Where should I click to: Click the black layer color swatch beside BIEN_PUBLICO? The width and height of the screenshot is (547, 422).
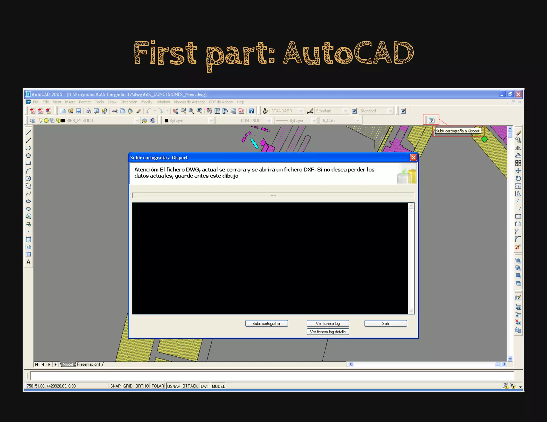(63, 121)
